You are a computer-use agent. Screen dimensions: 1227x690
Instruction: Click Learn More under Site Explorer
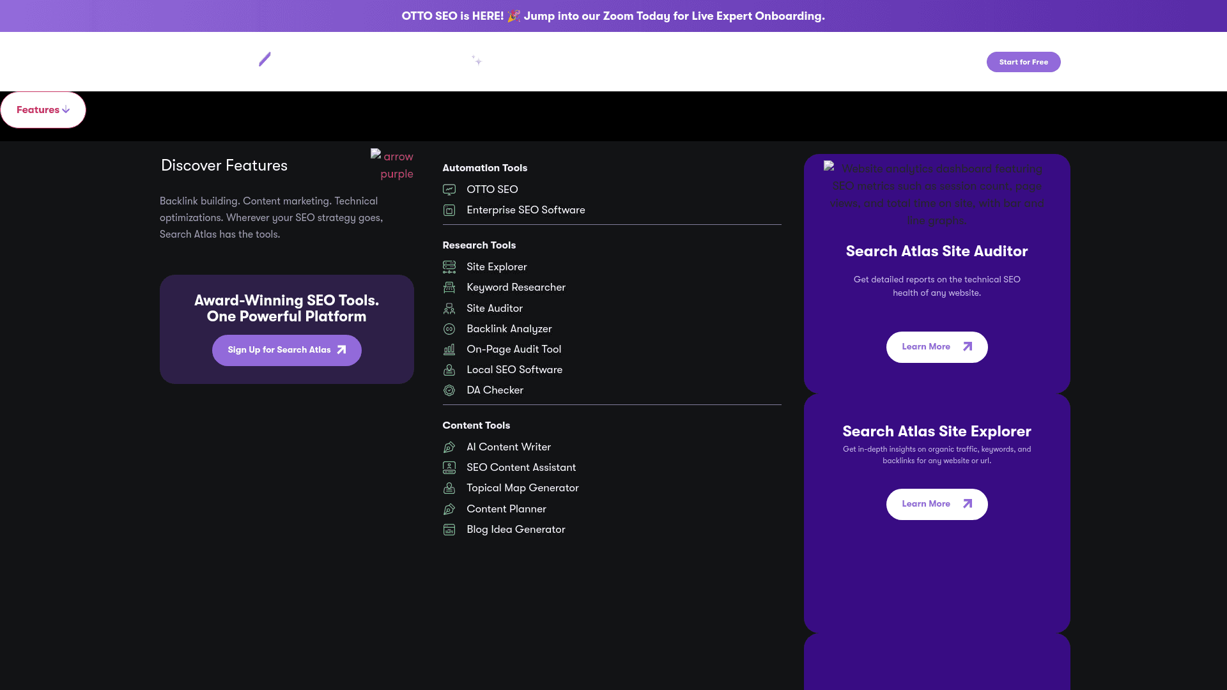coord(937,504)
